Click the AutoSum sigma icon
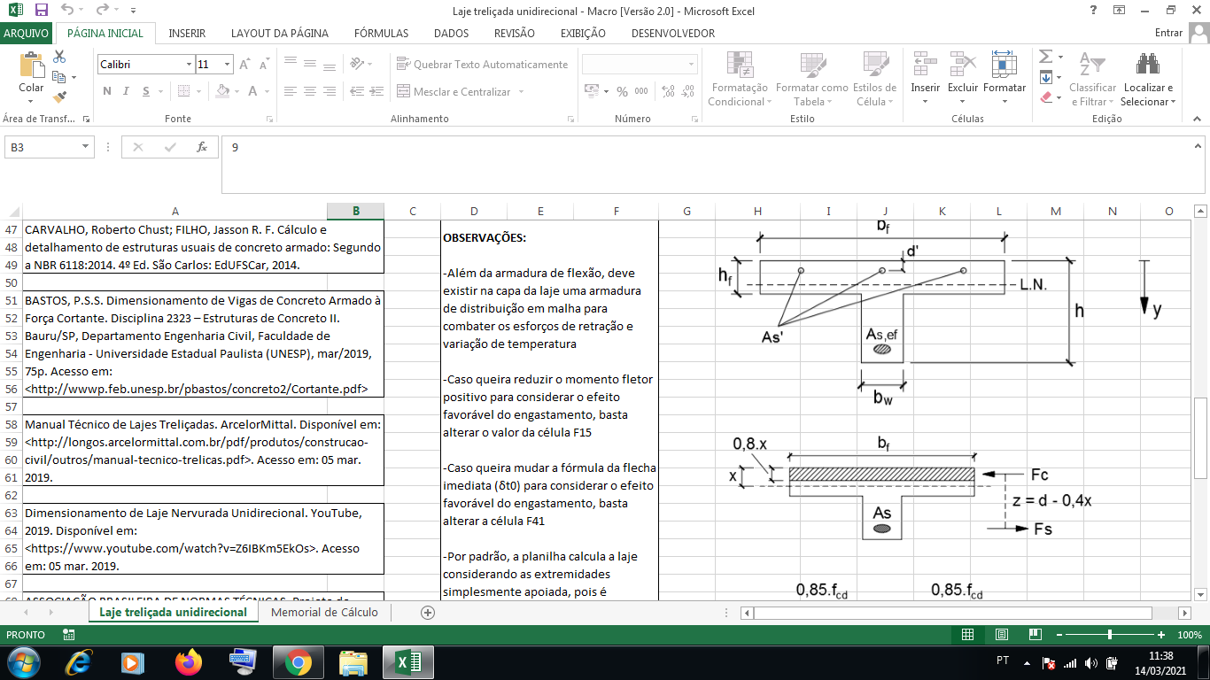 [1045, 57]
